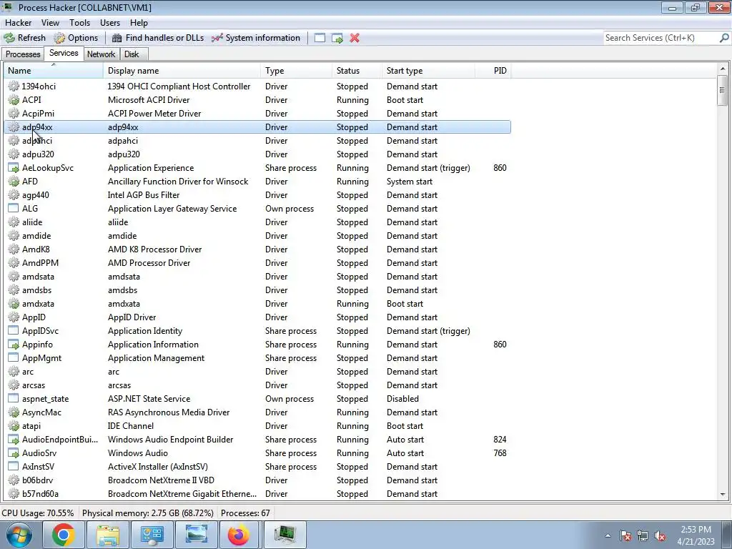Select AppID Driver display name
Viewport: 732px width, 549px height.
pyautogui.click(x=132, y=317)
